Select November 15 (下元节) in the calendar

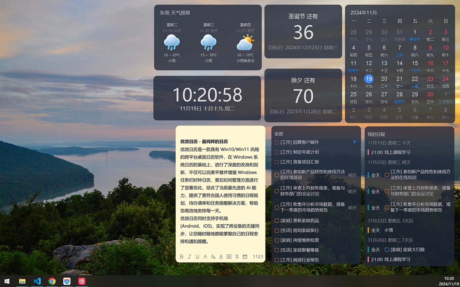tap(415, 66)
